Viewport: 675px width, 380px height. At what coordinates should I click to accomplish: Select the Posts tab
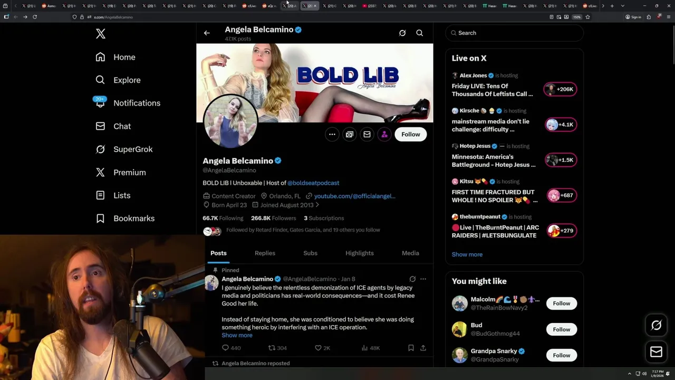point(218,253)
